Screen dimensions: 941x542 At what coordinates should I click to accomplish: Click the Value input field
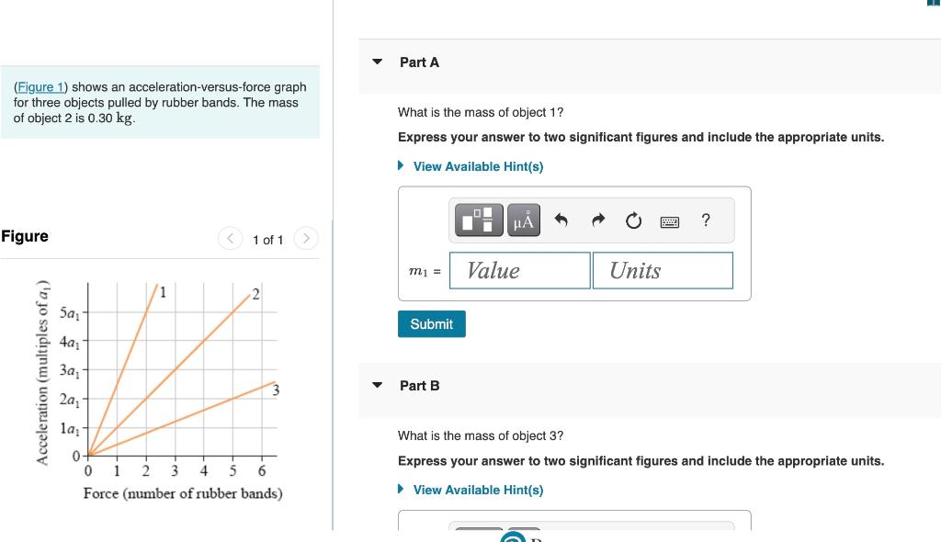[519, 270]
